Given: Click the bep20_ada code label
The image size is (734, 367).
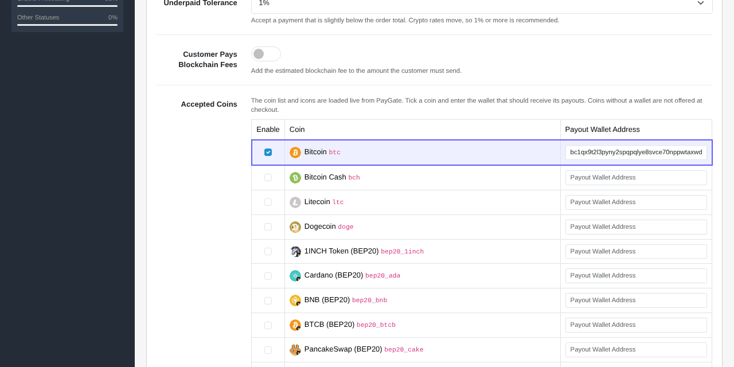Looking at the screenshot, I should point(383,276).
